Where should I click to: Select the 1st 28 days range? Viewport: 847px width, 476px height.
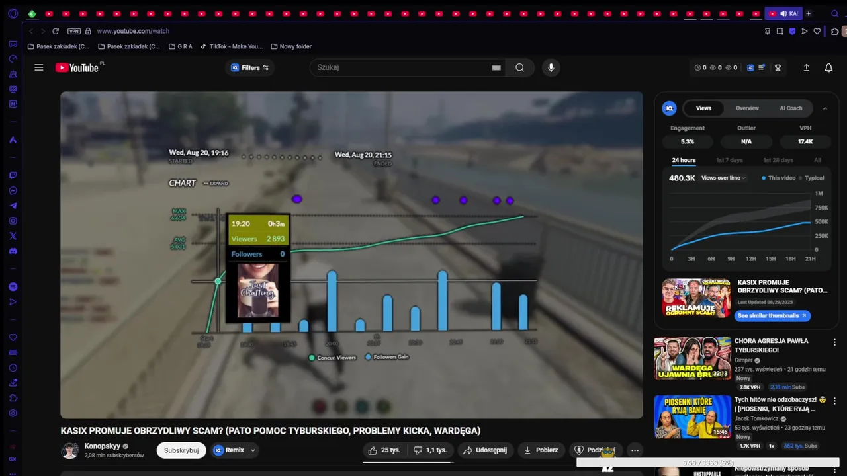pos(778,160)
